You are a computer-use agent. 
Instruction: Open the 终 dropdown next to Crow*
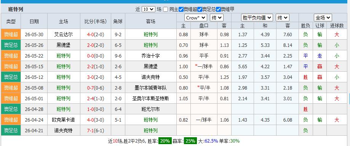[217, 18]
